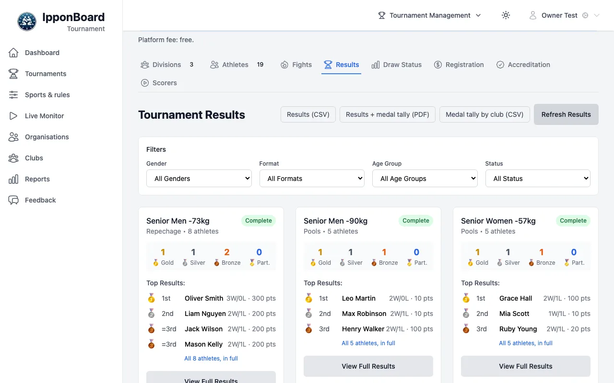
Task: Open the Gender filter dropdown
Action: tap(199, 179)
